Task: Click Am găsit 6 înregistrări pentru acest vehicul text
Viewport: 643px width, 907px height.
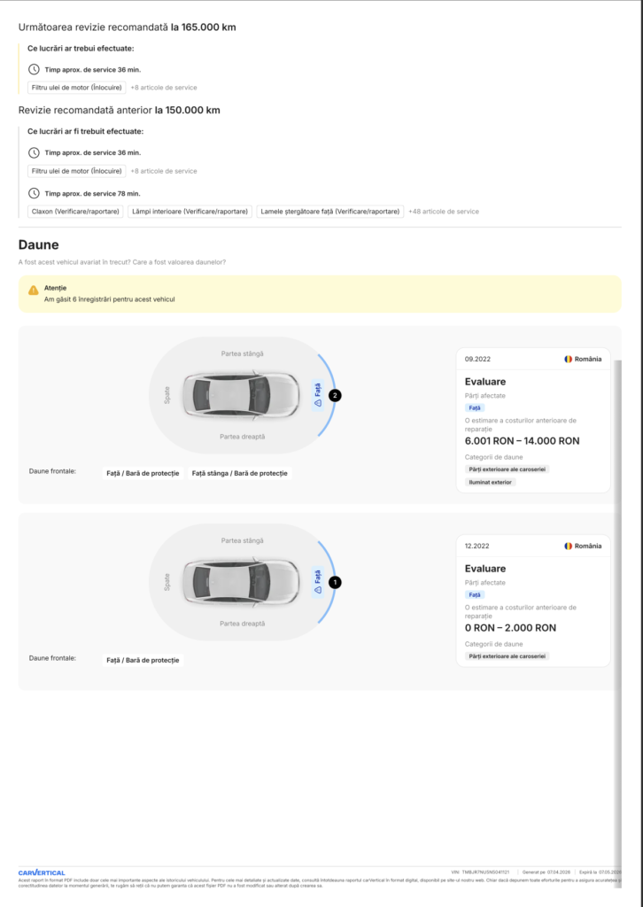Action: coord(109,299)
